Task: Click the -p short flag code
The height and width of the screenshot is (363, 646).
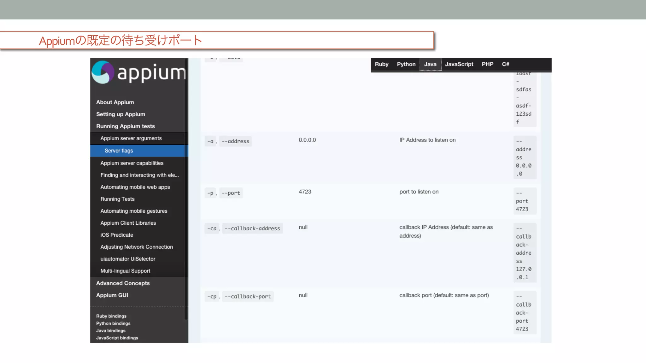Action: [210, 193]
